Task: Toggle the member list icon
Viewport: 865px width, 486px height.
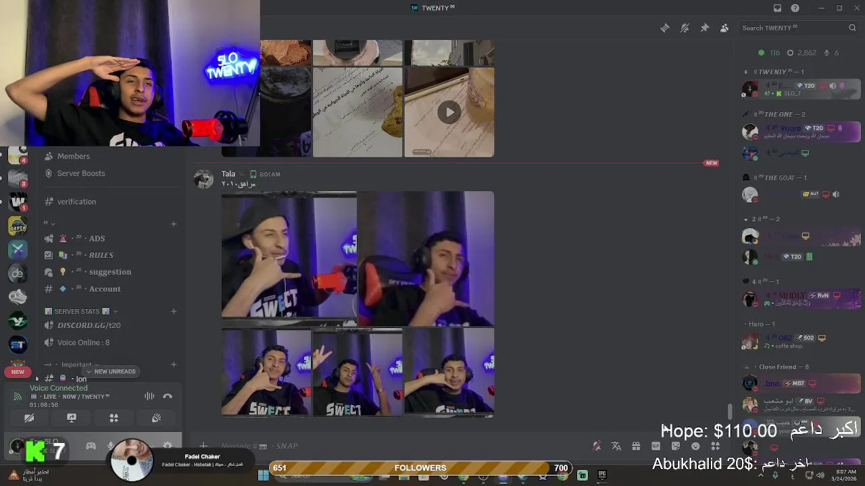Action: (x=724, y=28)
